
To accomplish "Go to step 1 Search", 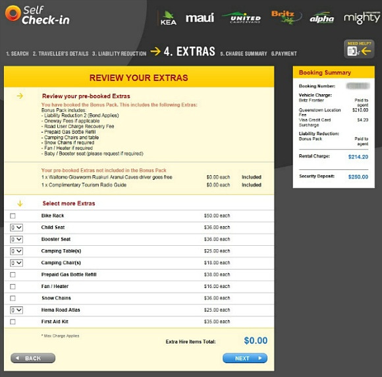I will [x=17, y=53].
